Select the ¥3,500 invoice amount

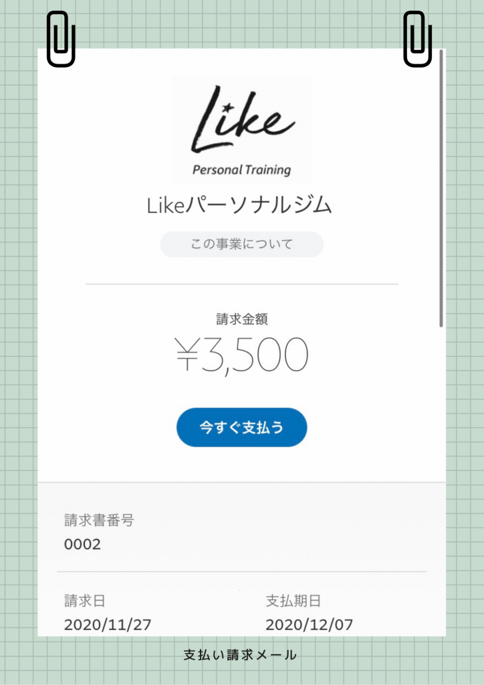[x=242, y=355]
